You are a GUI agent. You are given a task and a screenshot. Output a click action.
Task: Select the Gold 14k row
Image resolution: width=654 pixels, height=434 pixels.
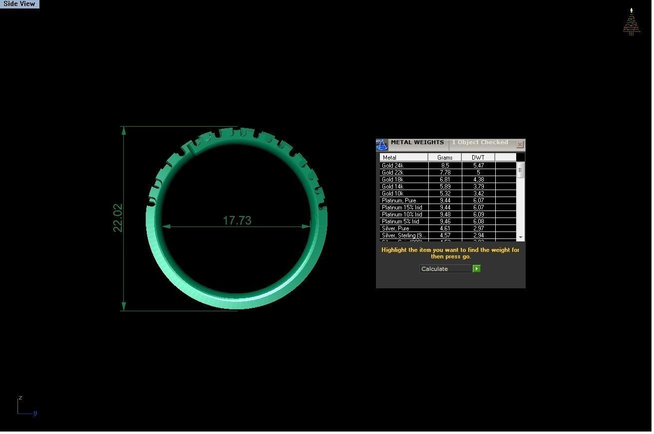(448, 187)
